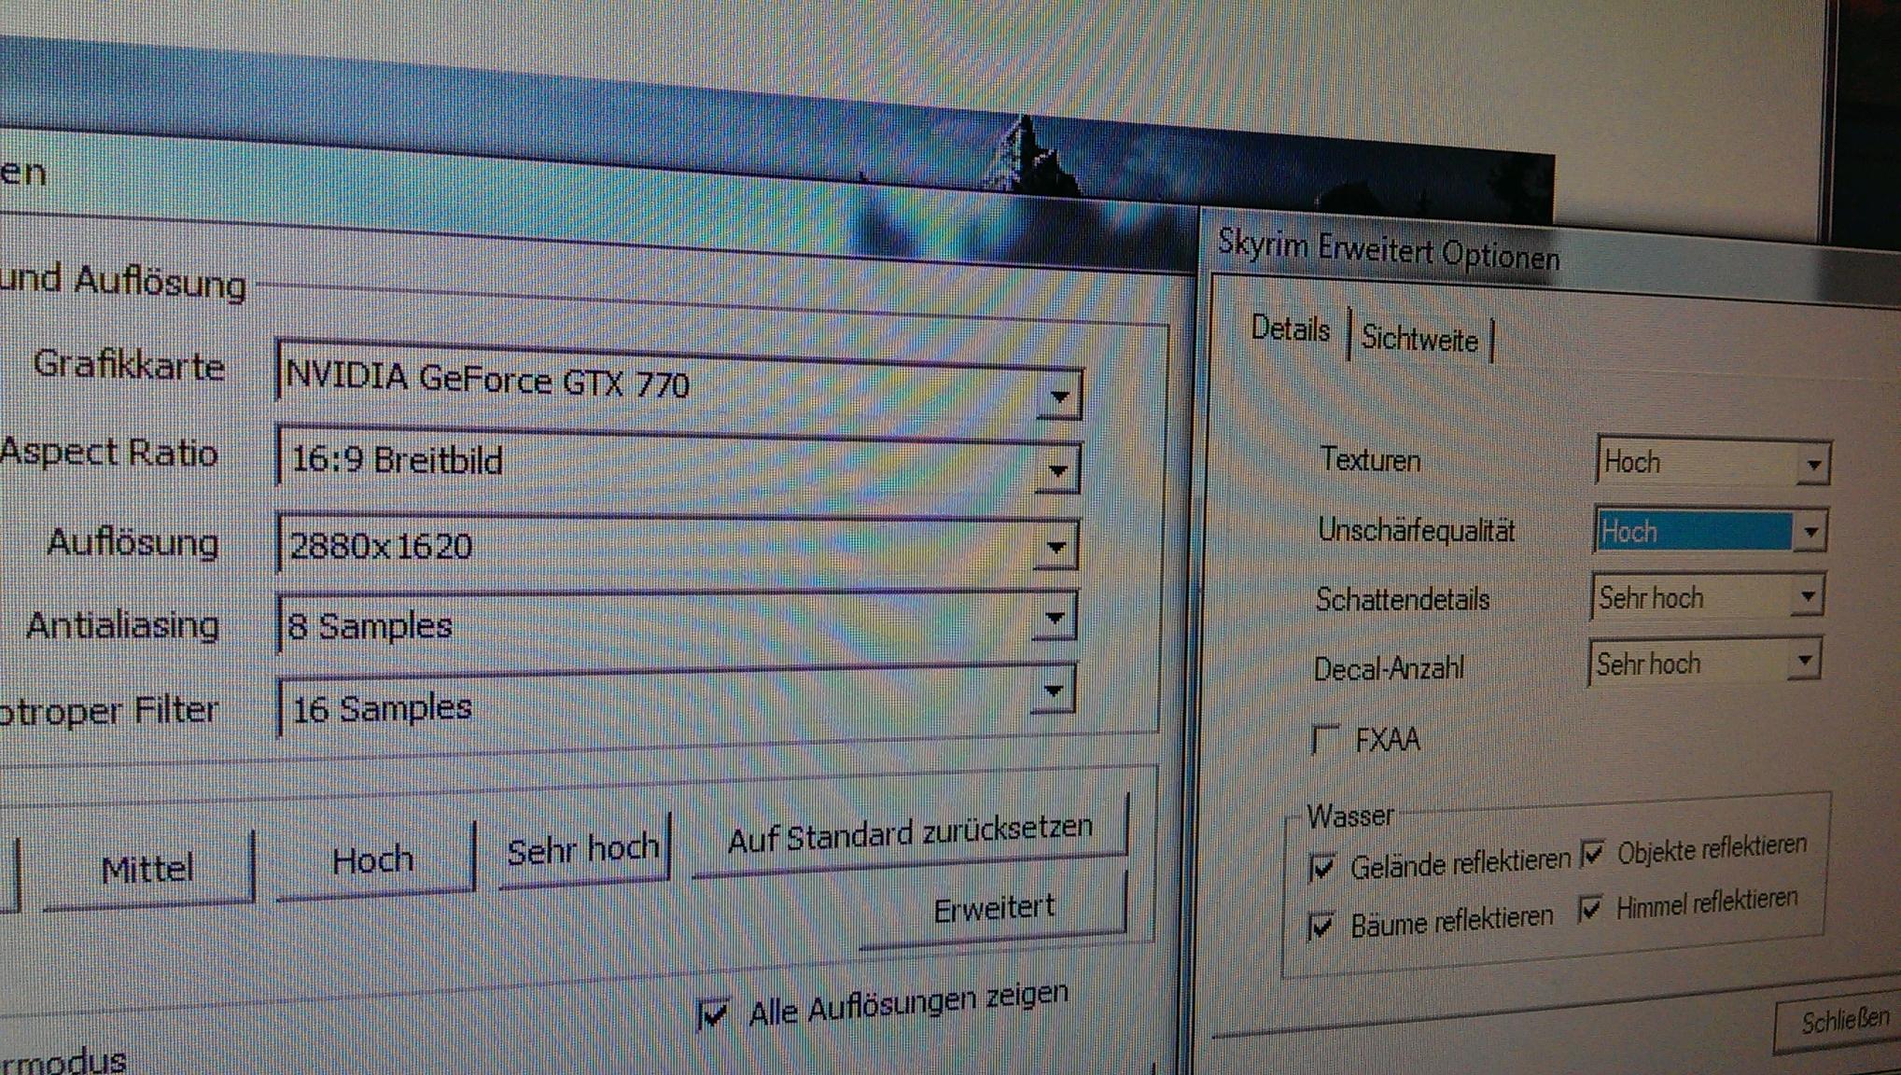Open the Grafikkarte dropdown showing NVIDIA GeForce GTX 770
Screen dimensions: 1901x1075
pyautogui.click(x=679, y=383)
